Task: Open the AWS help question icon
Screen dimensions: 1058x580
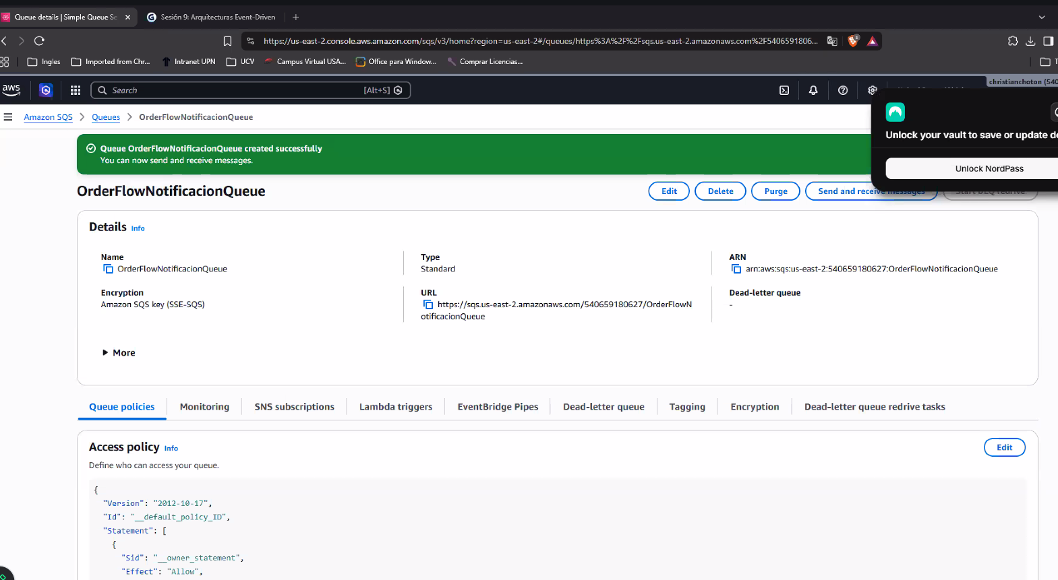Action: (x=843, y=90)
